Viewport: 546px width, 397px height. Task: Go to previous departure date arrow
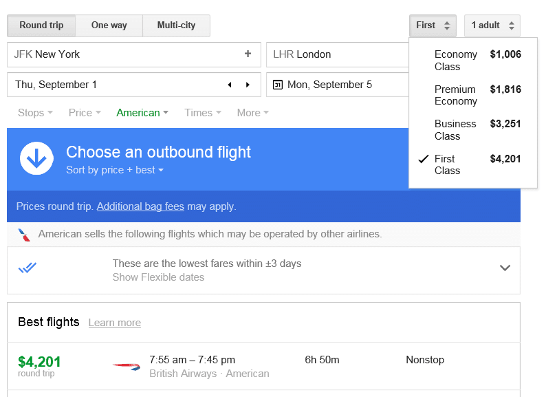[x=230, y=85]
